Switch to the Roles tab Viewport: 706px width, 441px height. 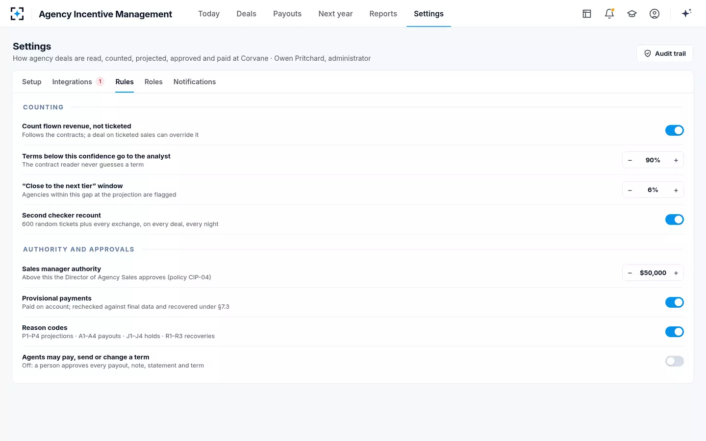pos(153,82)
